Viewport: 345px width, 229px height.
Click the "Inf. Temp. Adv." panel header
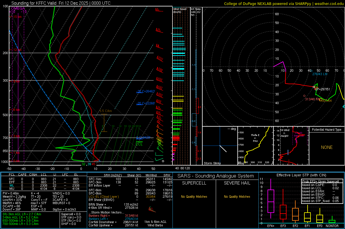[x=196, y=12]
